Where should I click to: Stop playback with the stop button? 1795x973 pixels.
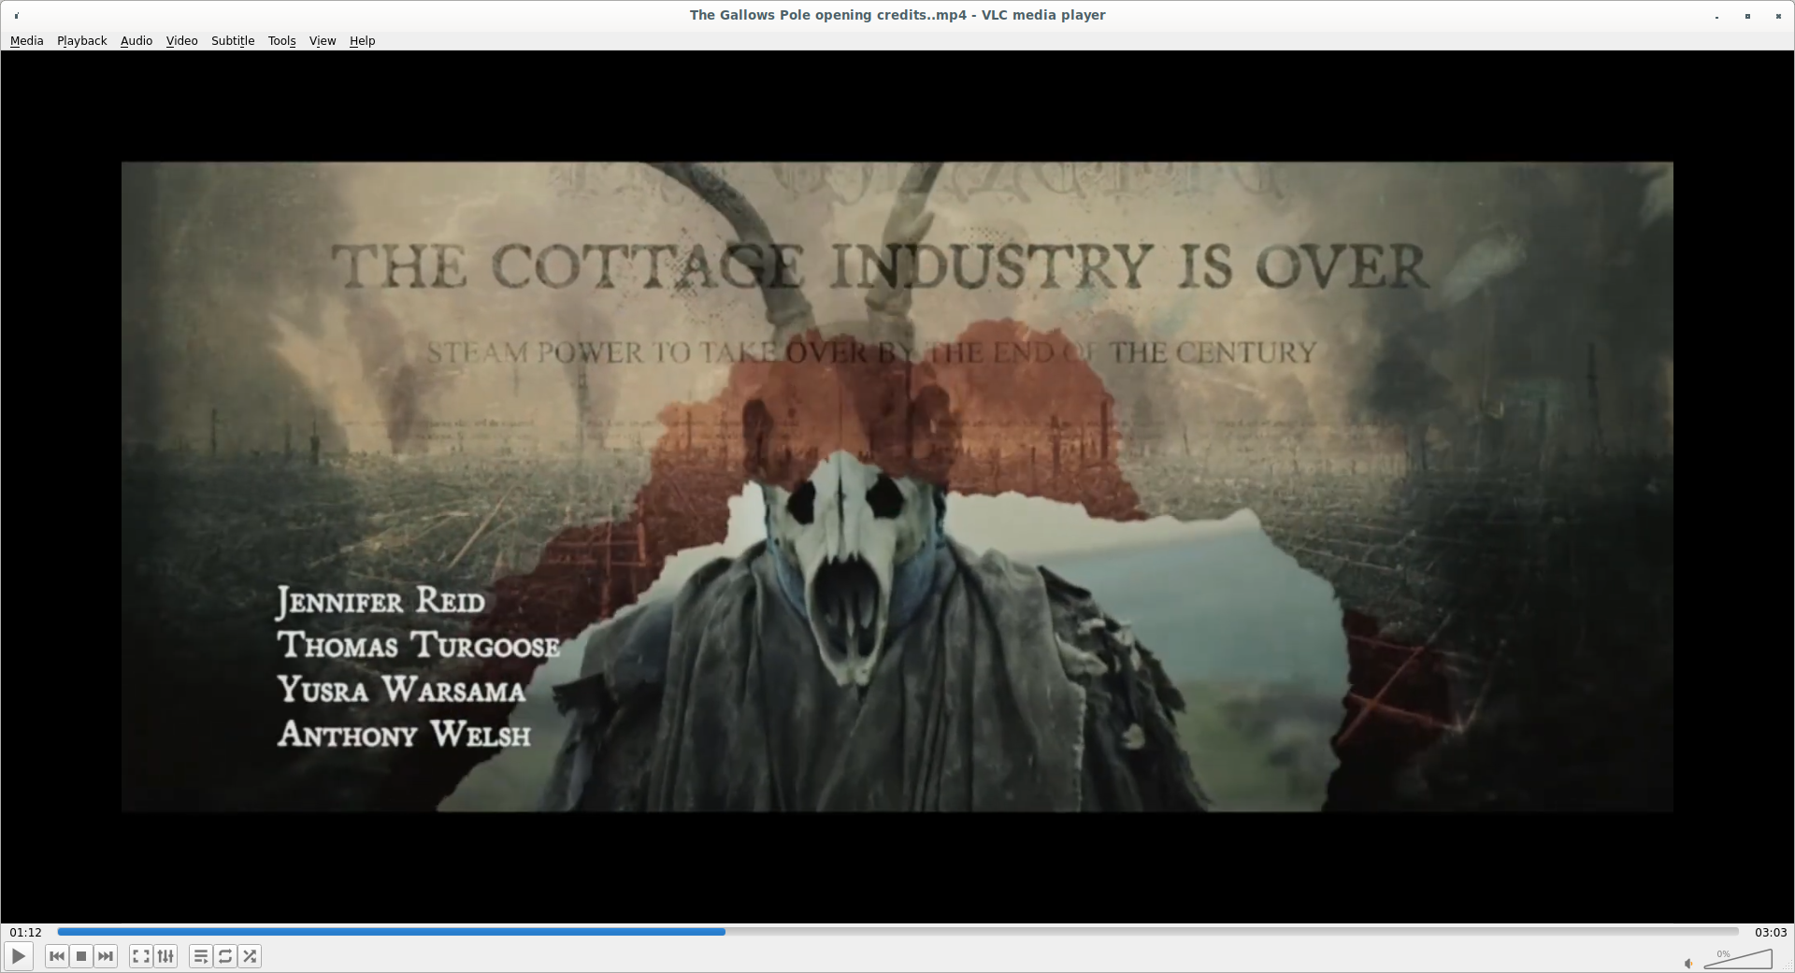click(81, 956)
